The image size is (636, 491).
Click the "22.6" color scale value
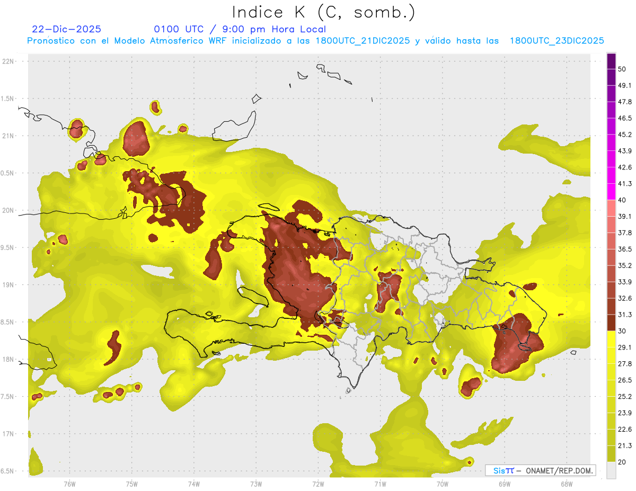[x=625, y=430]
